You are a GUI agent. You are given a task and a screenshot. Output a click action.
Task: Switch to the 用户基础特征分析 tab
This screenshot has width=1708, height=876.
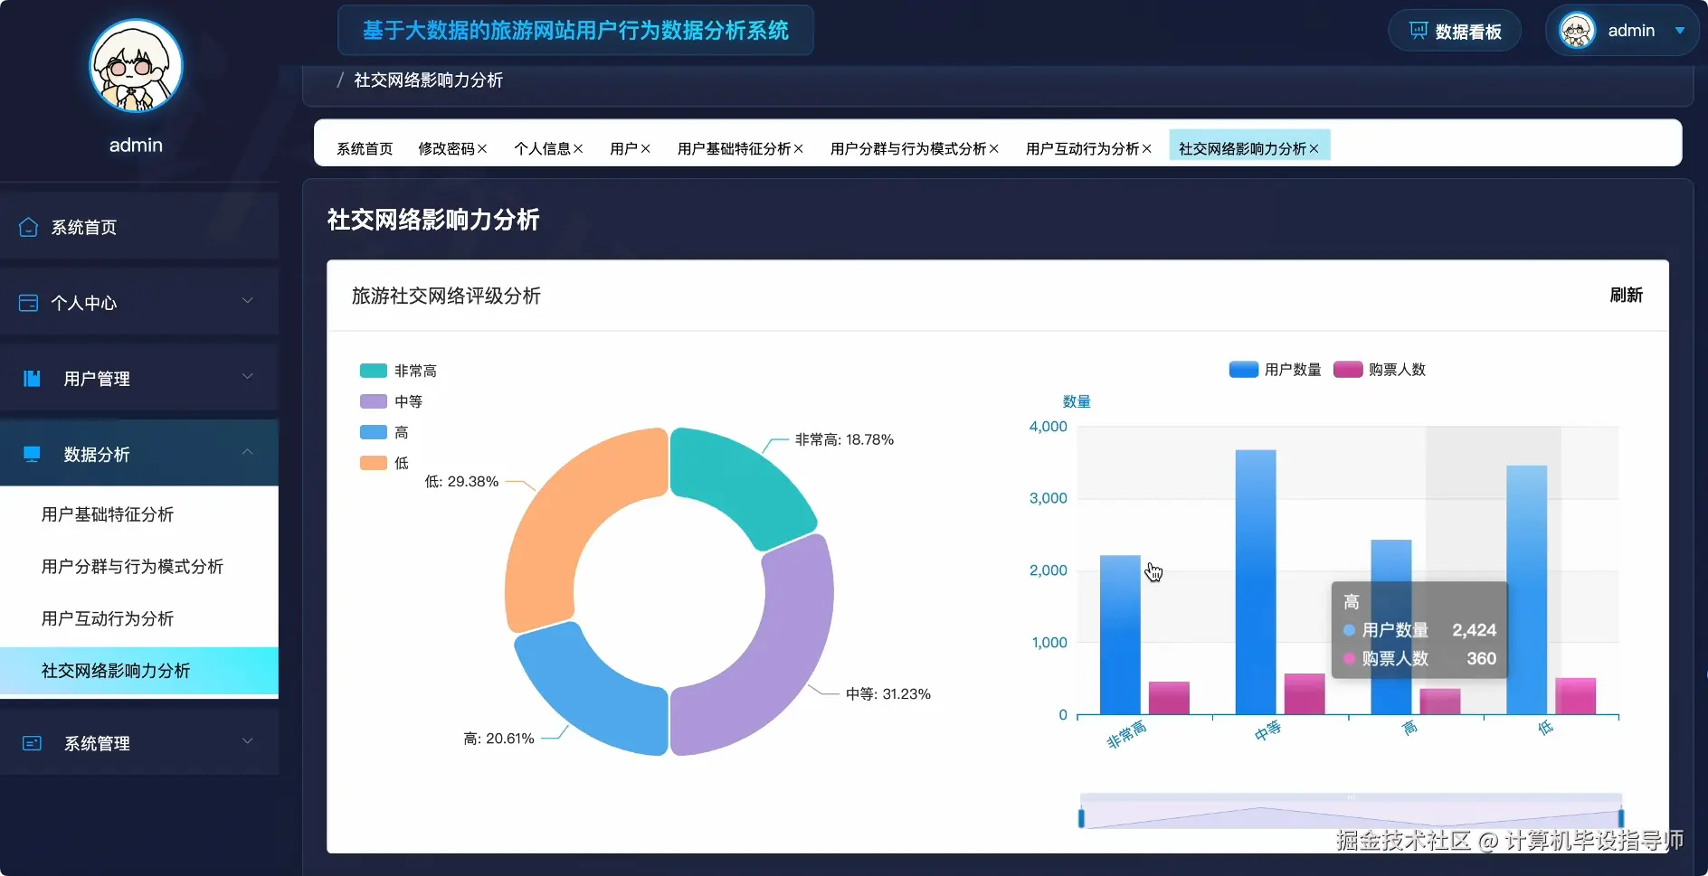[734, 148]
